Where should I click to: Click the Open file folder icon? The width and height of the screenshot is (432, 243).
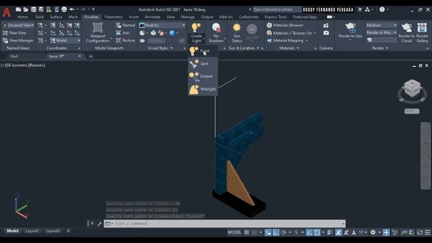click(26, 9)
